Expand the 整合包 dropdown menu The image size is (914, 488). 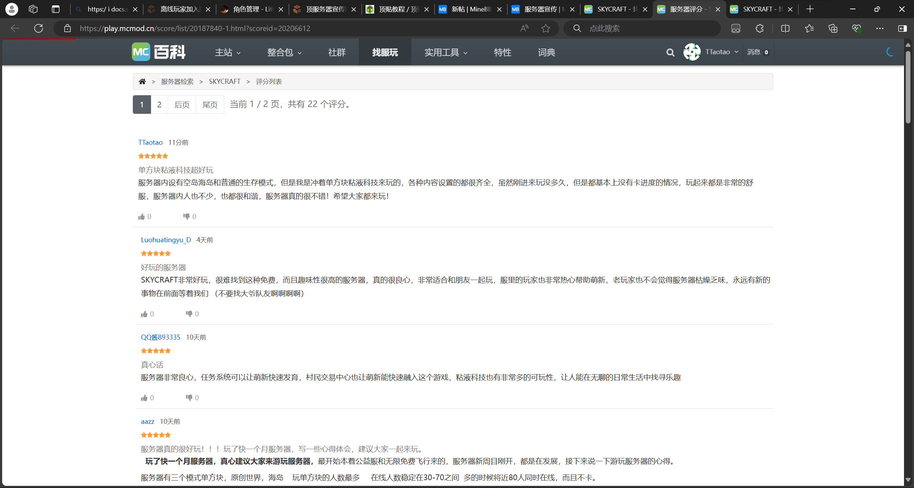(285, 52)
